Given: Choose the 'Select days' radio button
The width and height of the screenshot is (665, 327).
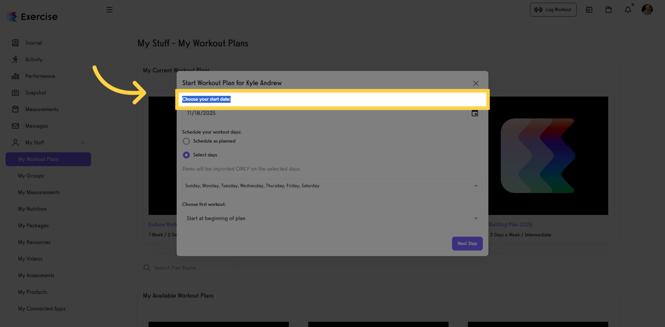Looking at the screenshot, I should tap(186, 155).
